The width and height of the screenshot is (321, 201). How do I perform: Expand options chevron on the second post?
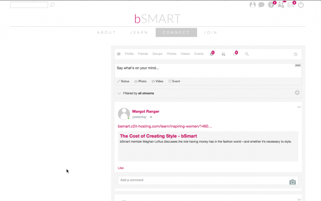[299, 199]
